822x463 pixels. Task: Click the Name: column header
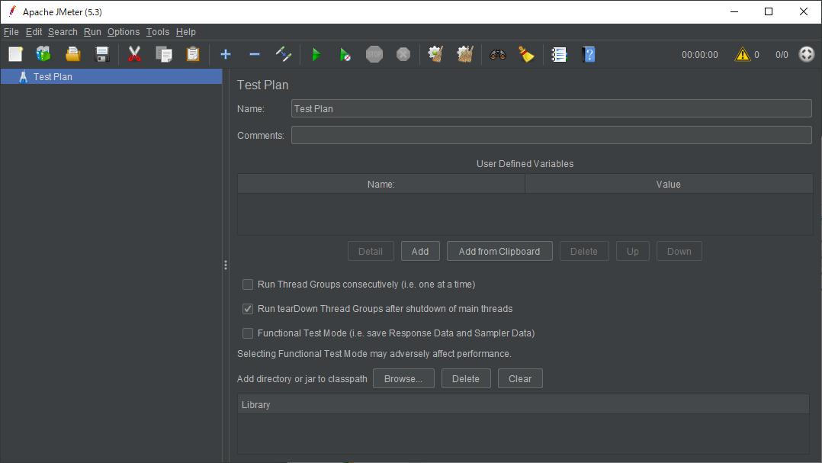(x=381, y=184)
